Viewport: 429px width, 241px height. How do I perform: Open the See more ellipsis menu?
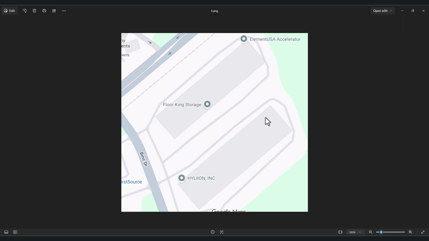coord(64,11)
